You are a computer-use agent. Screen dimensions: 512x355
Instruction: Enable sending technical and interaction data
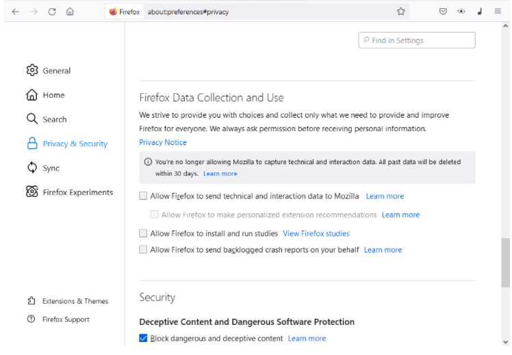[x=143, y=196]
